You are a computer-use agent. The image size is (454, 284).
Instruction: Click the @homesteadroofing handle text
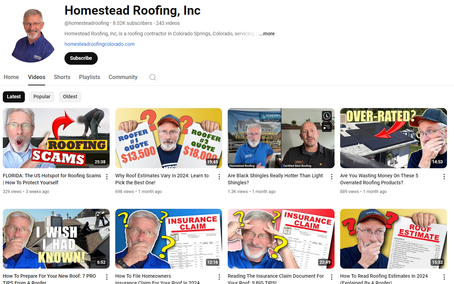tap(87, 23)
